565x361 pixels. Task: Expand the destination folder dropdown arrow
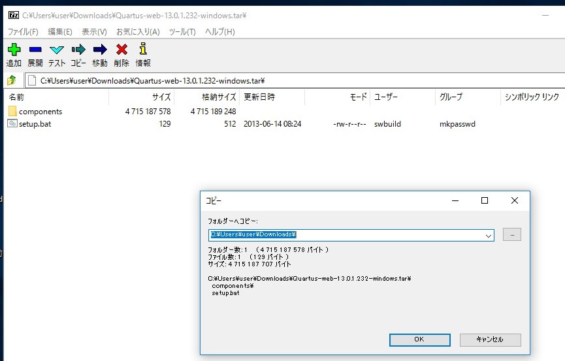pos(488,236)
